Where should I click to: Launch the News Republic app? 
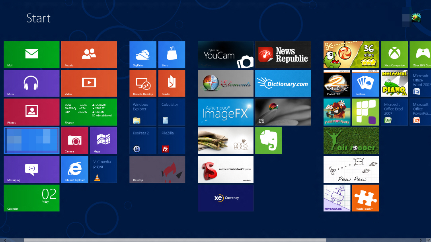283,54
